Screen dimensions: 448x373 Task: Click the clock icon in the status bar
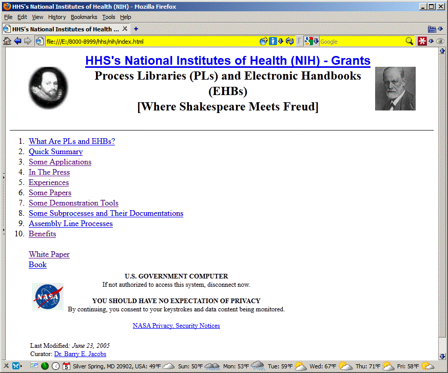point(56,366)
